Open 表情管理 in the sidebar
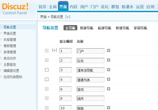The height and width of the screenshot is (110, 158). 10,52
